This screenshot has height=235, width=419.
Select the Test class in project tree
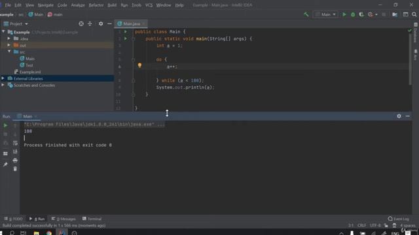coord(26,65)
